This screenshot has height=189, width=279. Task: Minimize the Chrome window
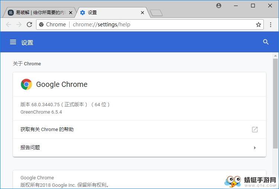(236, 6)
